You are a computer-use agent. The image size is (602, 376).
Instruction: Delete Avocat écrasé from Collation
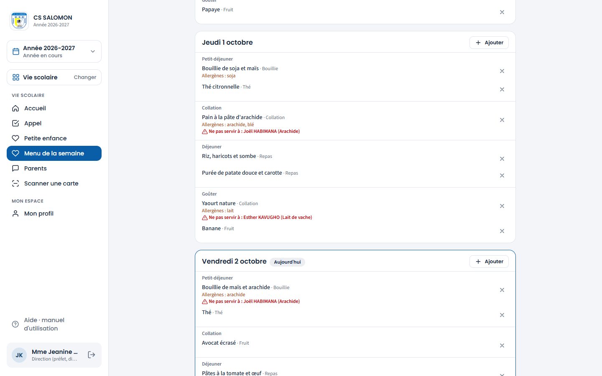coord(502,346)
